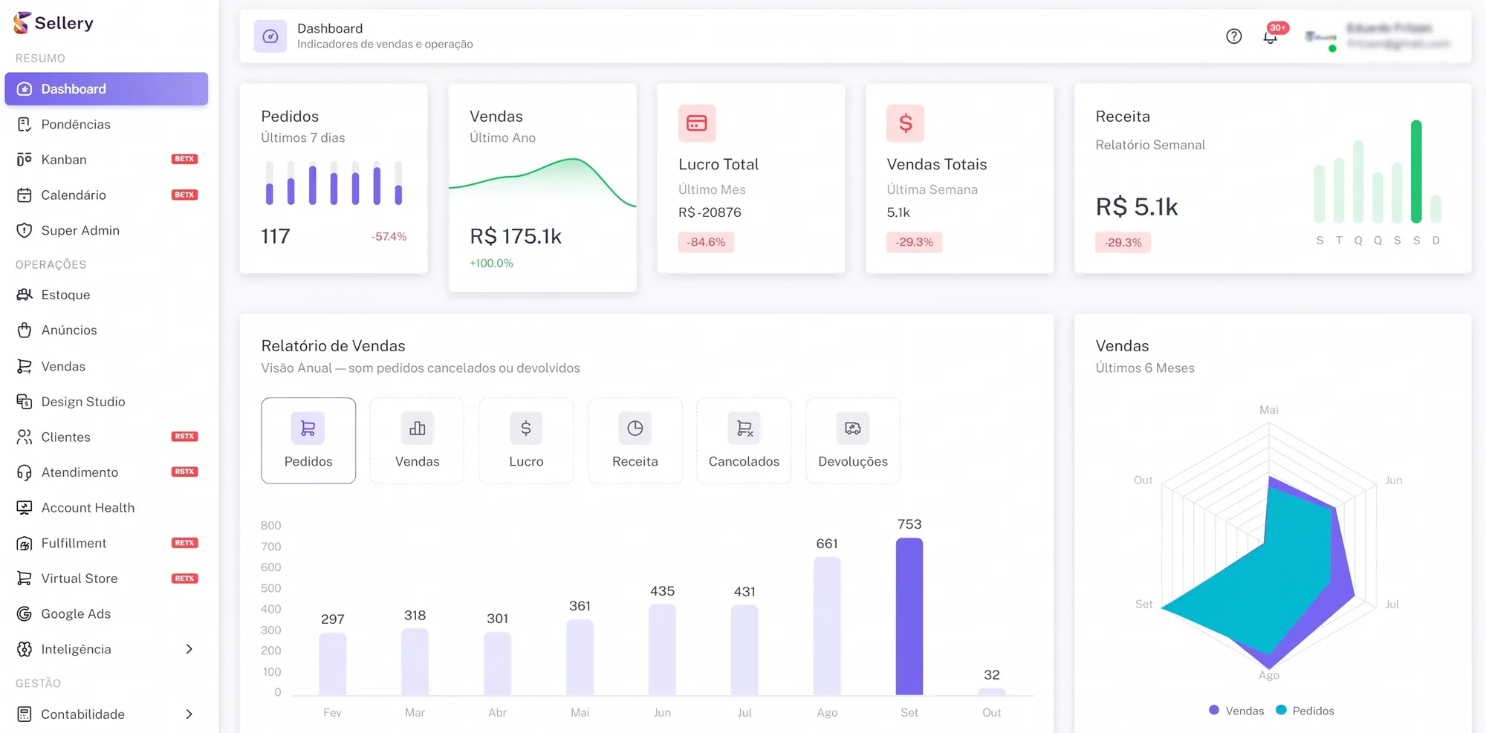Click the Calendário sidebar icon
The image size is (1486, 733).
pos(25,195)
